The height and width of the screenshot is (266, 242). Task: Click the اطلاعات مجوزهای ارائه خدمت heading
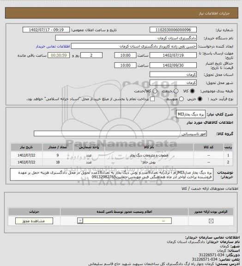[210, 188]
